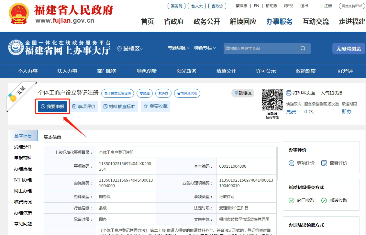Enable 无障碍浏览 accessibility mode

[x=349, y=49]
